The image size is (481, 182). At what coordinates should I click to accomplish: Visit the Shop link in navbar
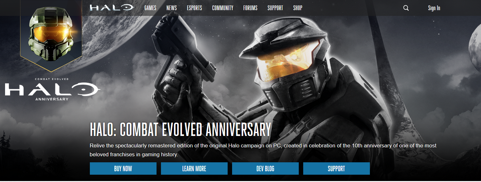coord(297,8)
